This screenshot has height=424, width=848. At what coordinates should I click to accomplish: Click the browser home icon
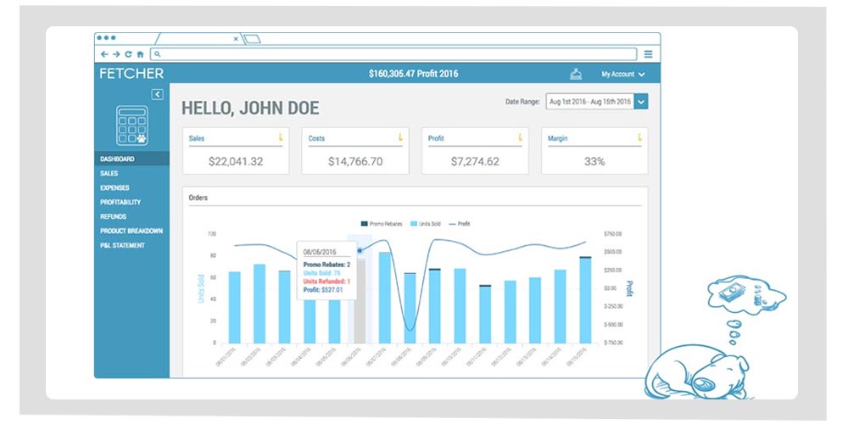click(x=140, y=54)
